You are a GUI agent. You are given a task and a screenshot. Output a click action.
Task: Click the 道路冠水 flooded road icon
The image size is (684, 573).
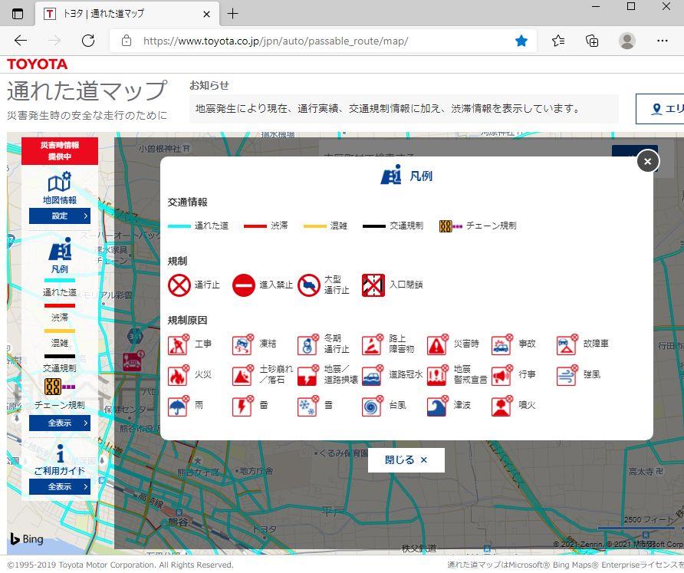pyautogui.click(x=373, y=375)
